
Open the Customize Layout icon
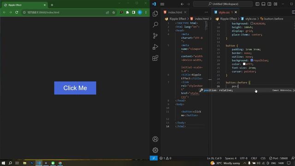pyautogui.click(x=276, y=4)
